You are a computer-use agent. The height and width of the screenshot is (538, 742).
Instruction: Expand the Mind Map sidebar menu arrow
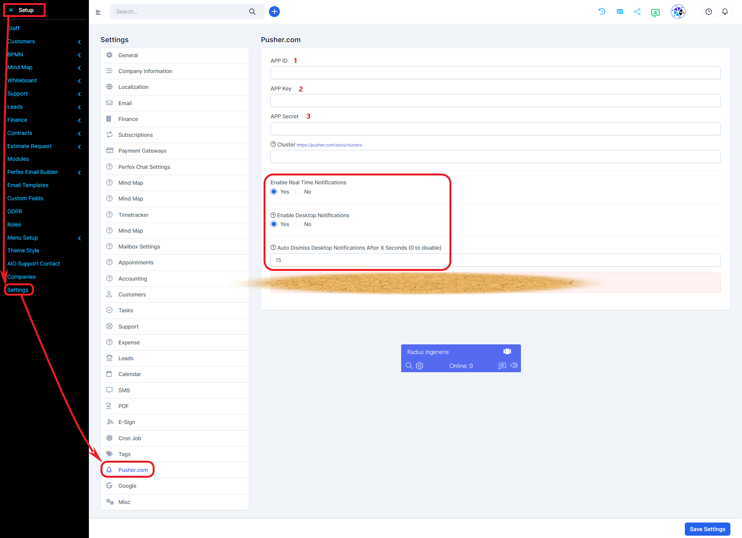pos(80,68)
